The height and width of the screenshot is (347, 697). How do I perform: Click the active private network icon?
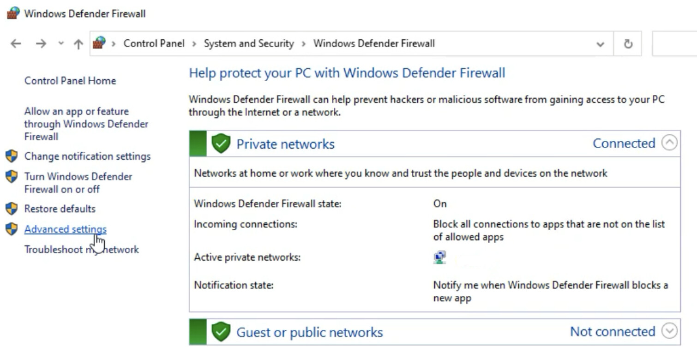pyautogui.click(x=439, y=257)
